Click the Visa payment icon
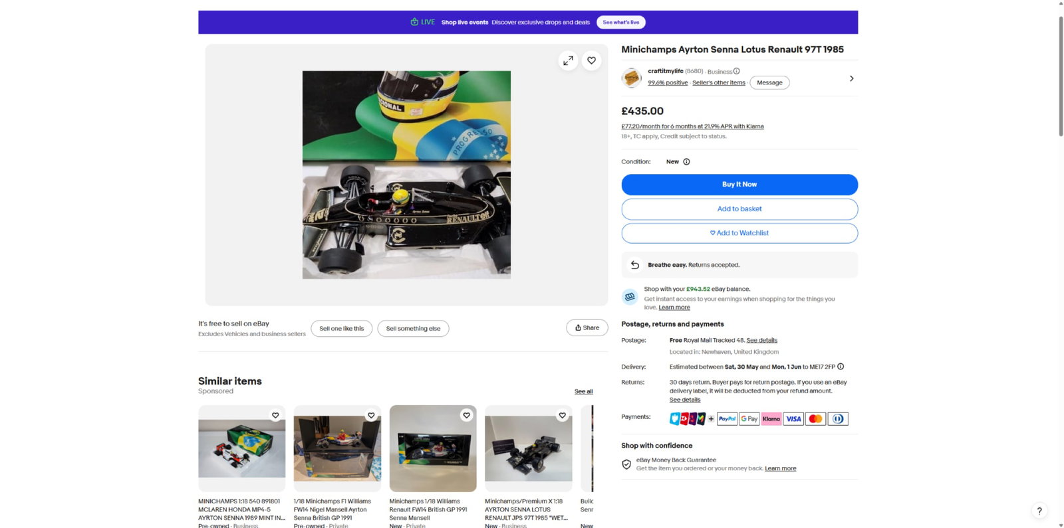Screen dimensions: 1064x528 point(793,418)
